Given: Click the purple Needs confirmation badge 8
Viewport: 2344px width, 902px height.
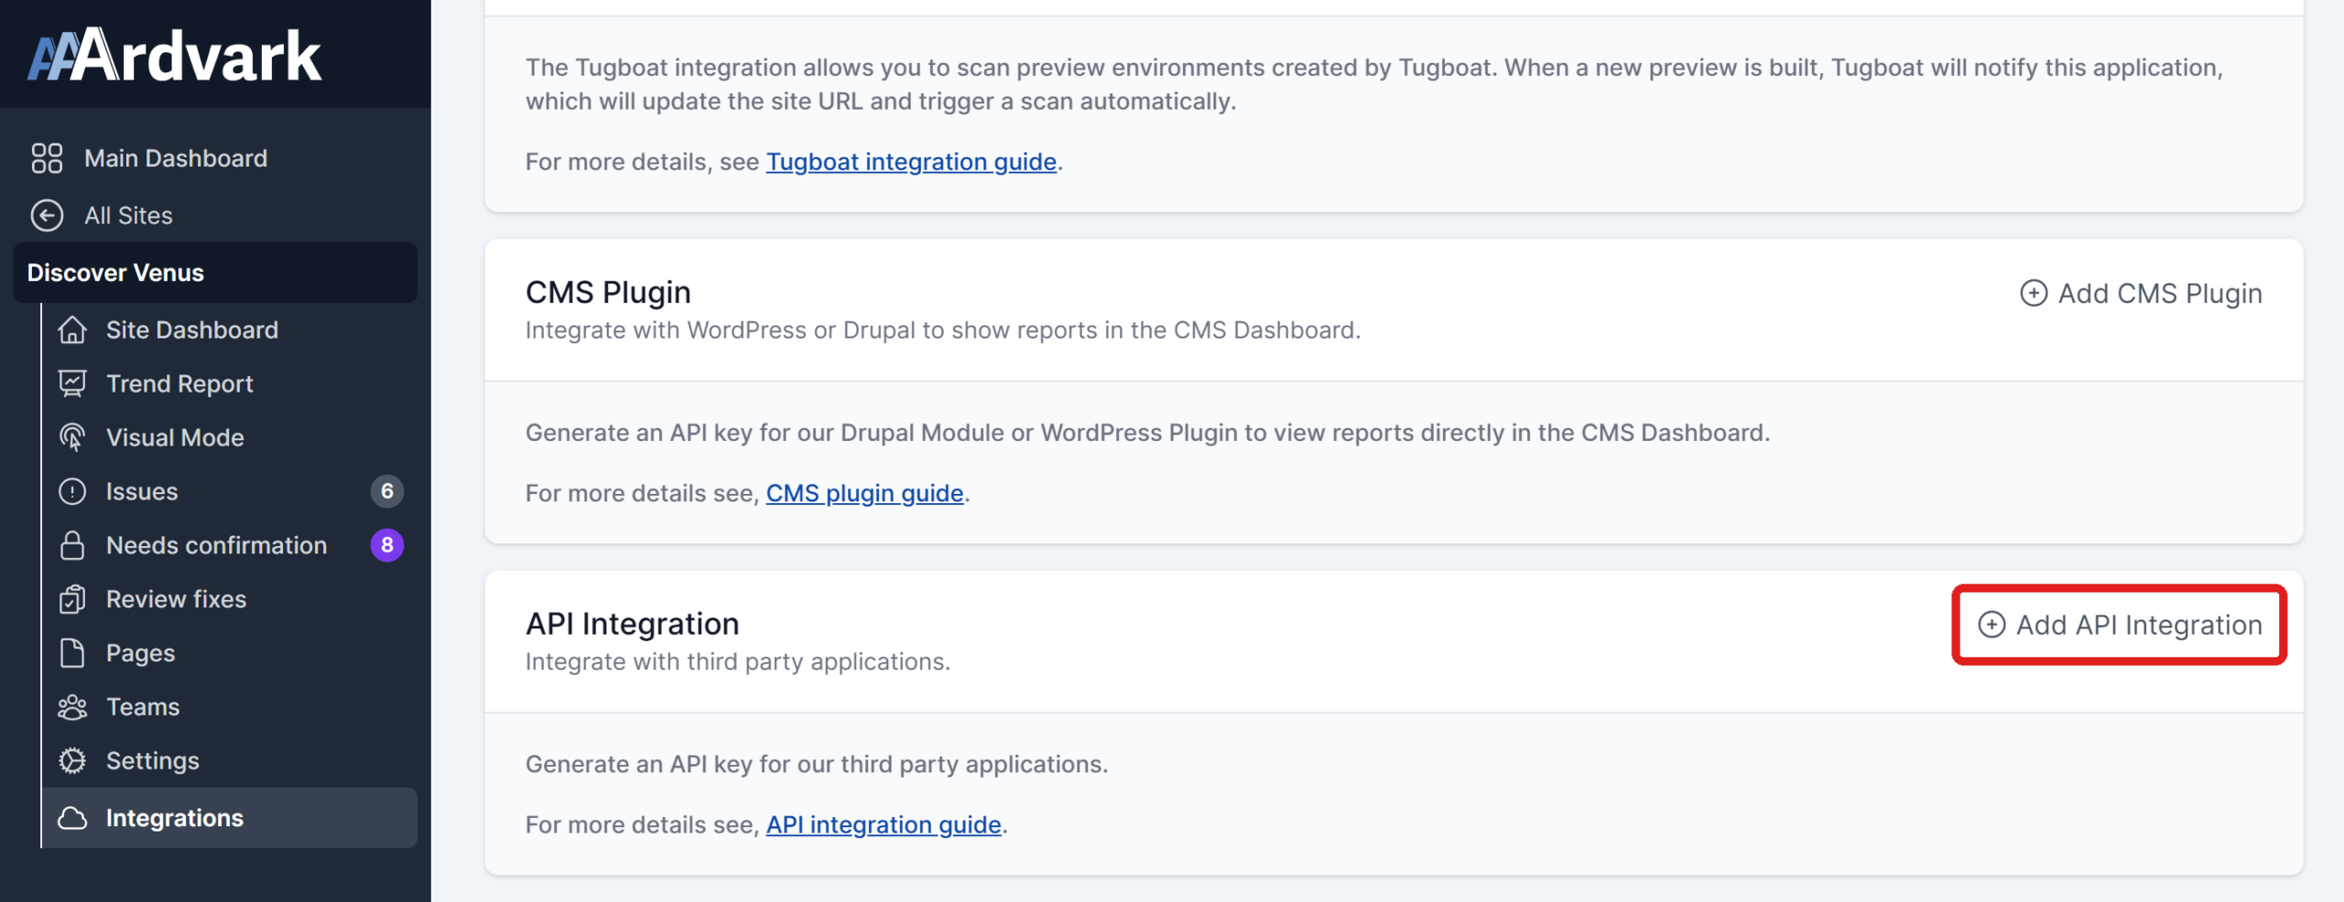Looking at the screenshot, I should point(387,546).
